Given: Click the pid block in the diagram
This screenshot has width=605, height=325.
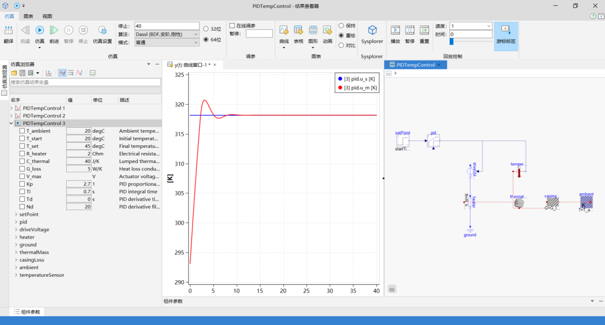Looking at the screenshot, I should pyautogui.click(x=433, y=141).
